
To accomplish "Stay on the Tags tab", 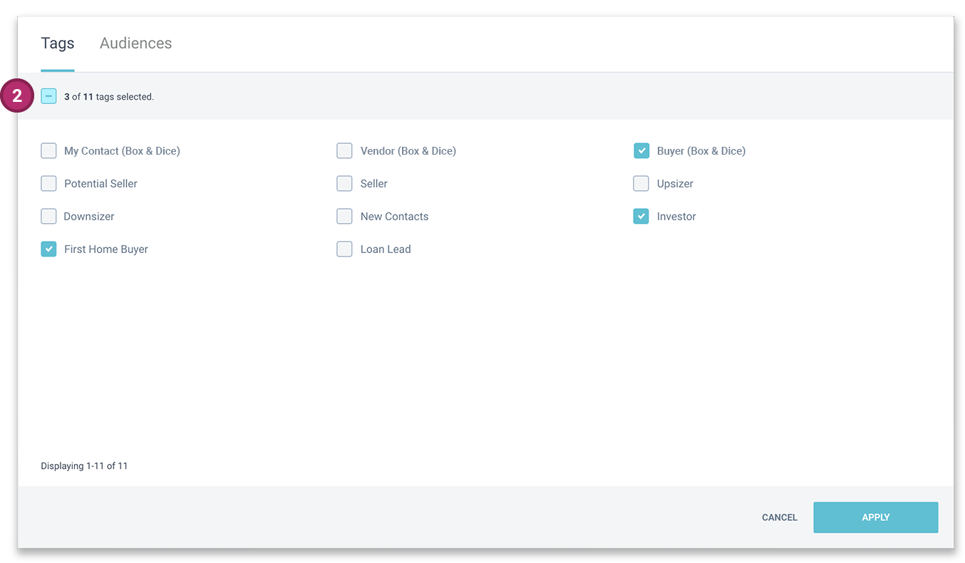I will point(57,43).
